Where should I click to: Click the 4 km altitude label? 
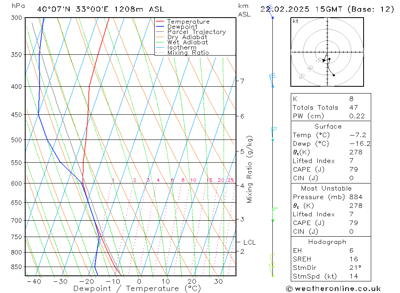tap(242, 185)
